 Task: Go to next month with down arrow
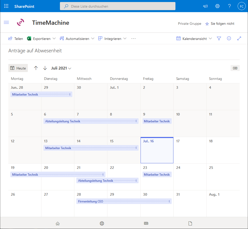(x=45, y=68)
